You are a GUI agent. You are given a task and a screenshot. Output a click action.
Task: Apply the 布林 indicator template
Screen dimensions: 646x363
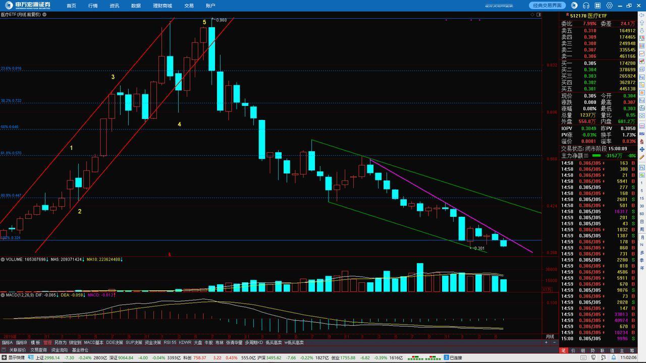coord(219,342)
